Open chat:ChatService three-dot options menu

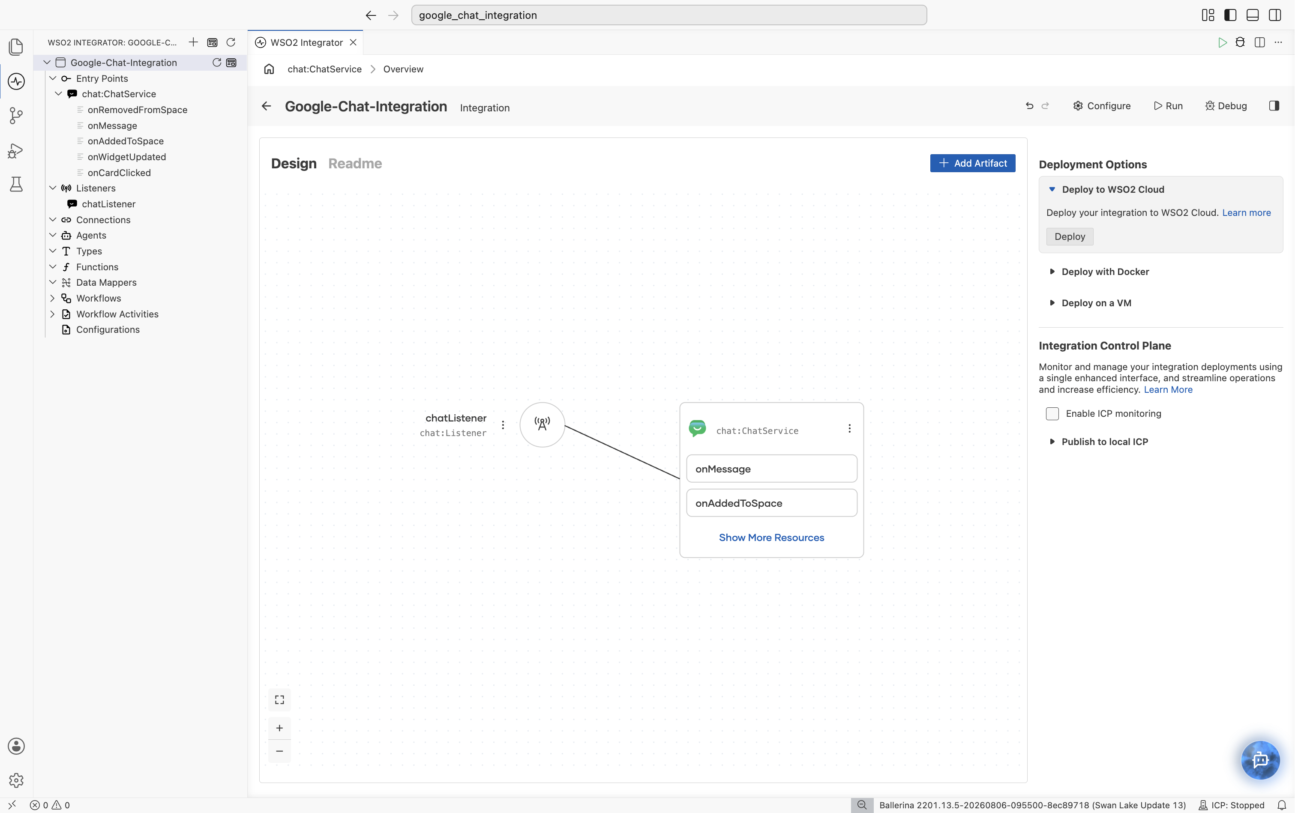[849, 428]
